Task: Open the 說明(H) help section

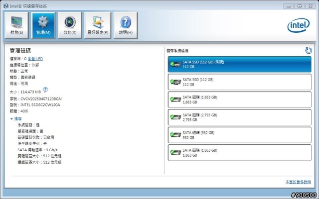Action: click(126, 25)
